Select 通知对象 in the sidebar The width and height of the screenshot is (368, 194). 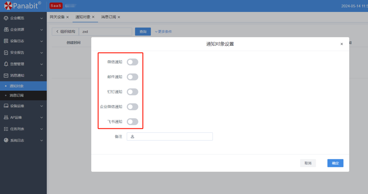click(x=23, y=86)
